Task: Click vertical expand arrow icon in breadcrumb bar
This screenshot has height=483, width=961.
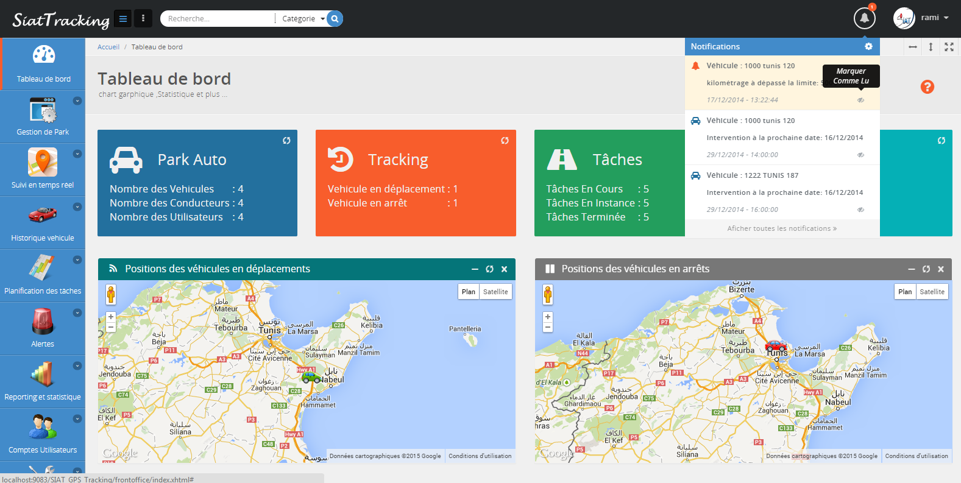Action: click(x=931, y=47)
